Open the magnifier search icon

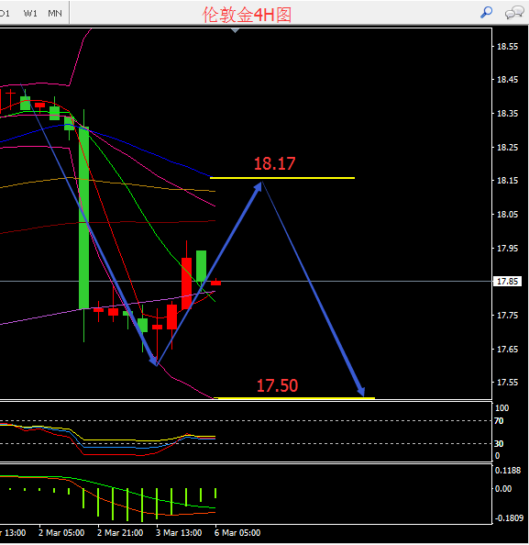(486, 13)
